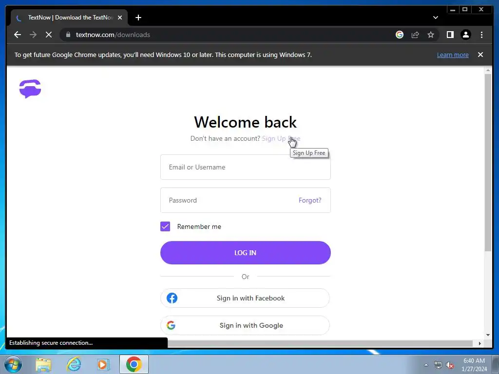This screenshot has width=499, height=374.
Task: Choose Sign in with Facebook
Action: coord(245,298)
